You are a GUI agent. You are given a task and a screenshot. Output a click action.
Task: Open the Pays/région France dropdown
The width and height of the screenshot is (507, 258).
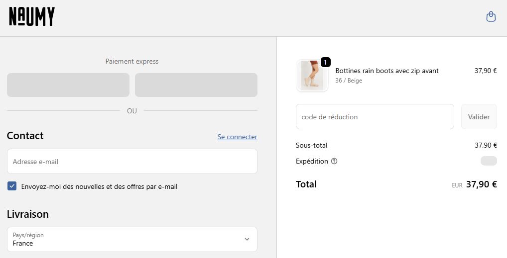pyautogui.click(x=132, y=239)
